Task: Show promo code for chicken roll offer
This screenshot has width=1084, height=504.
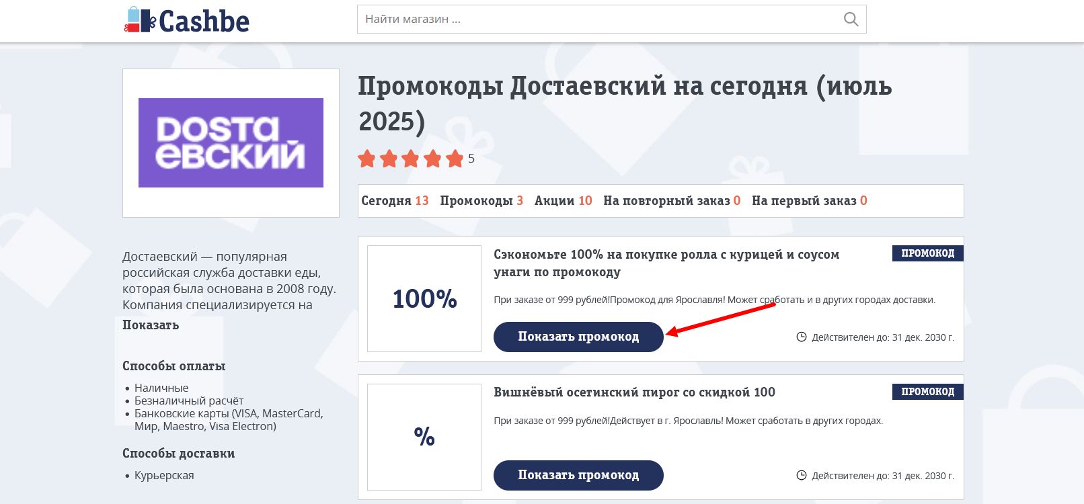Action: [x=578, y=337]
